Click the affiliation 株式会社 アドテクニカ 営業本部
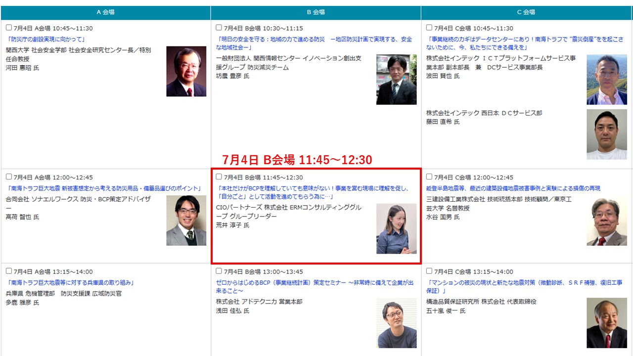This screenshot has width=633, height=356. (x=259, y=302)
